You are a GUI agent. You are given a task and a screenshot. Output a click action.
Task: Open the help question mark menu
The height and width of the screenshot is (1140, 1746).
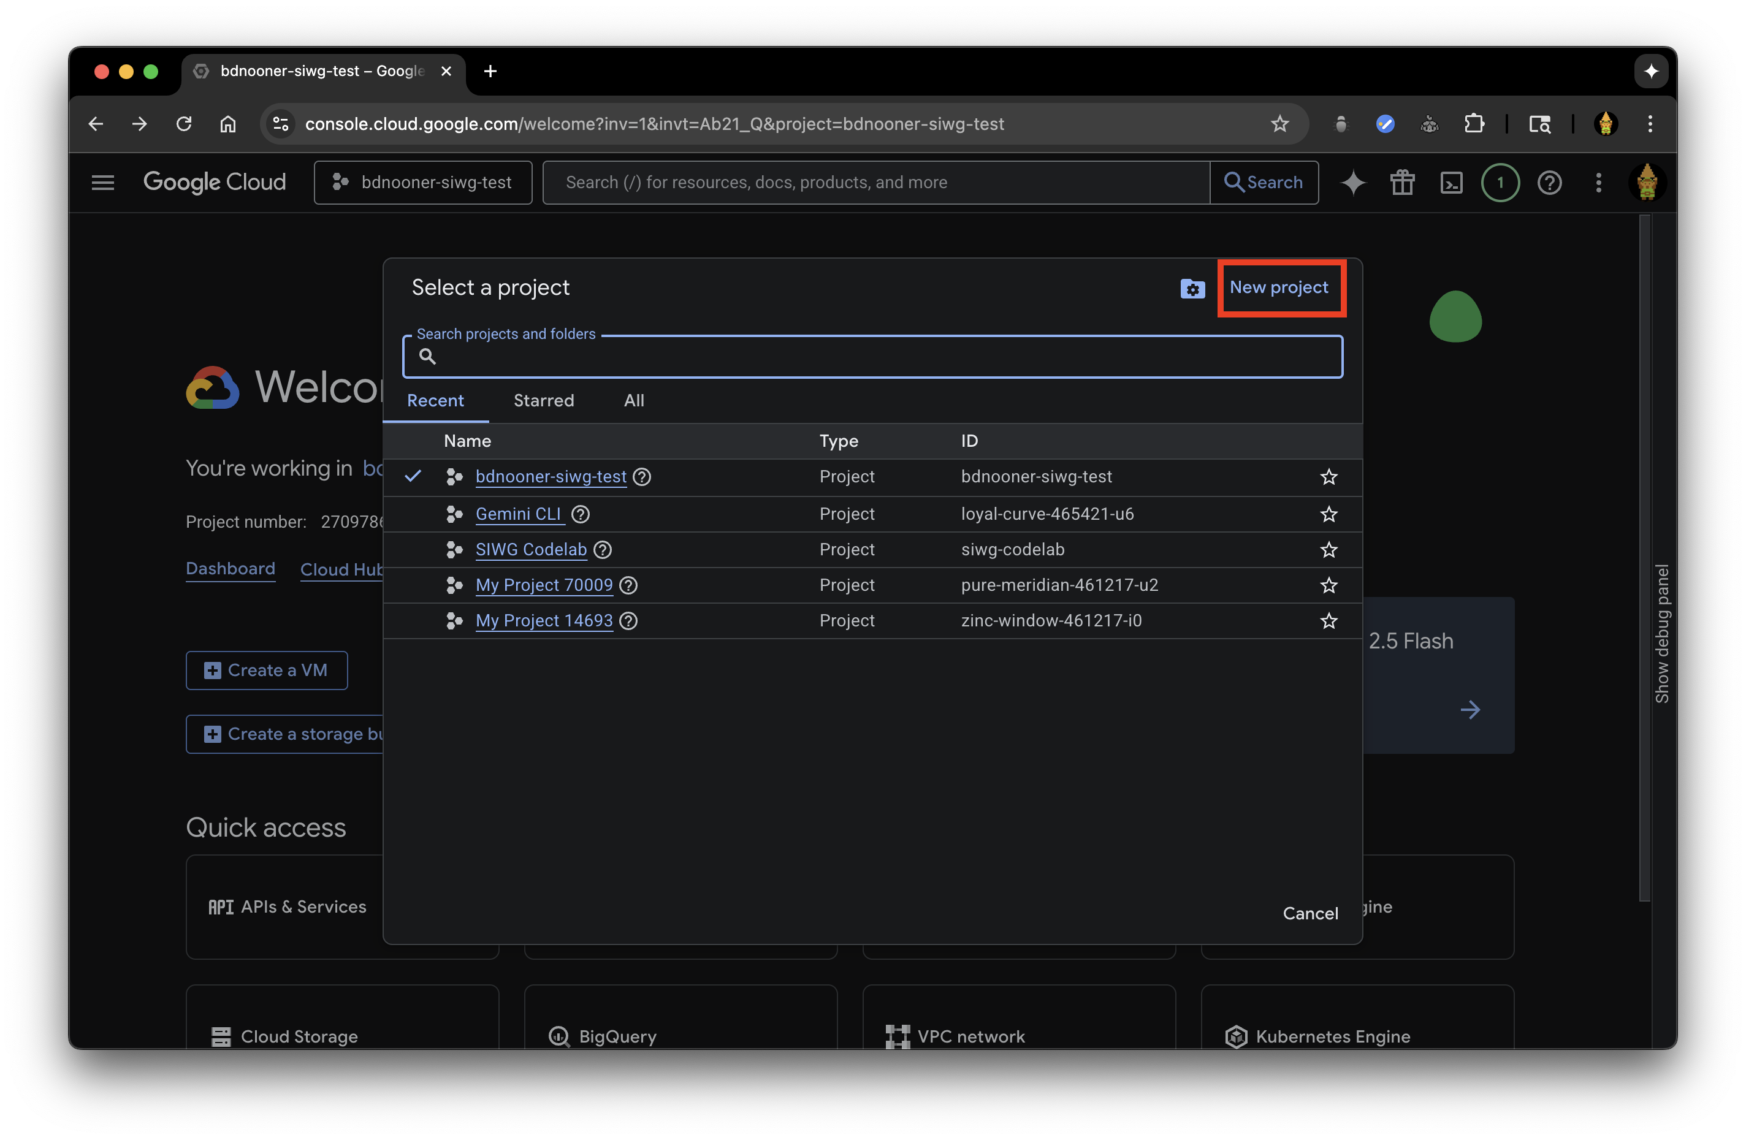coord(1549,183)
